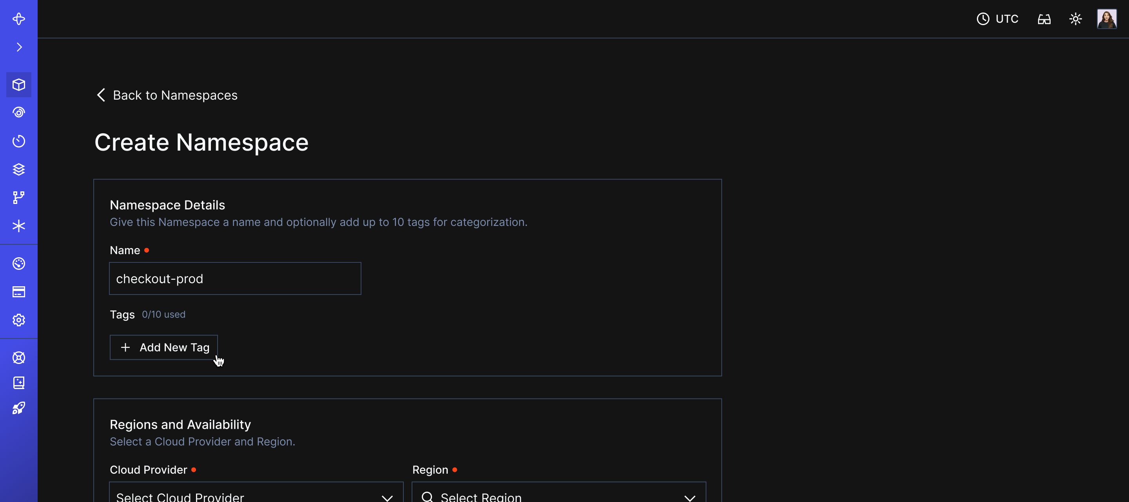Select the Nexus asterisk icon in sidebar

click(19, 226)
